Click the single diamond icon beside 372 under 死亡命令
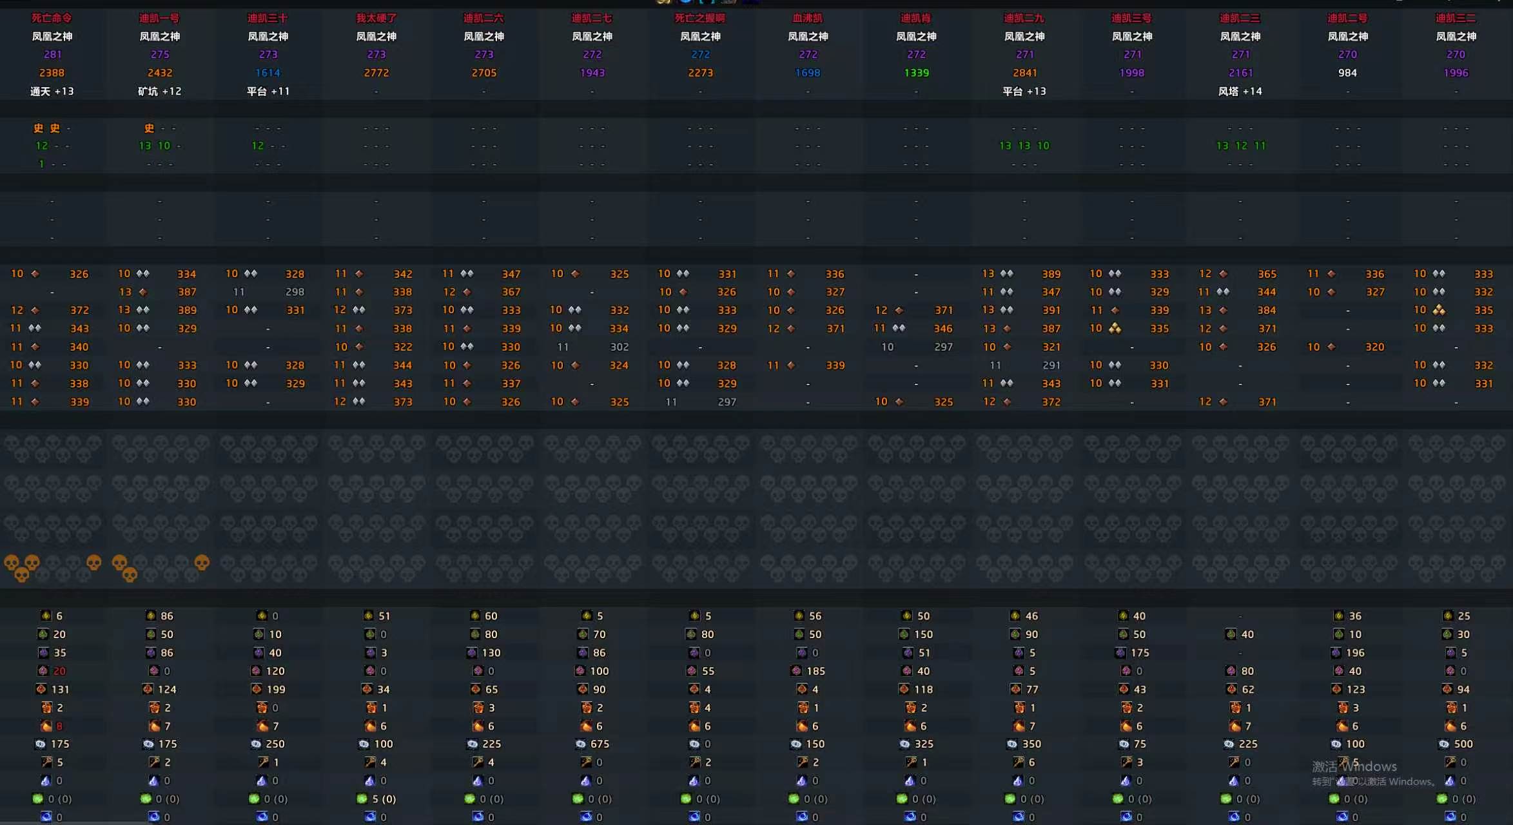Screen dimensions: 1513x825 point(35,310)
